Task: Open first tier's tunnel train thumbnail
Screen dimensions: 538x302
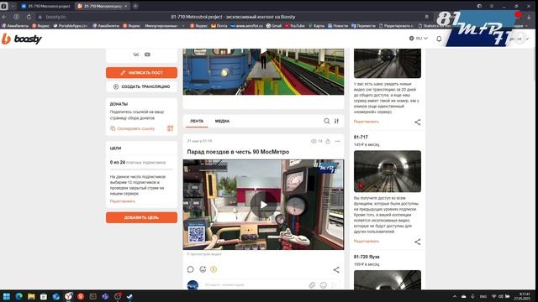Action: 388,64
